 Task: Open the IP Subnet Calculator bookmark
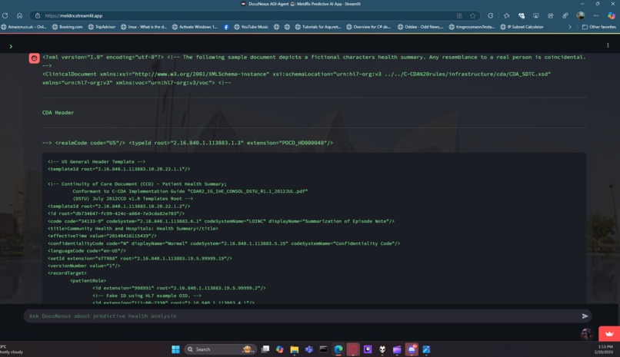point(522,27)
